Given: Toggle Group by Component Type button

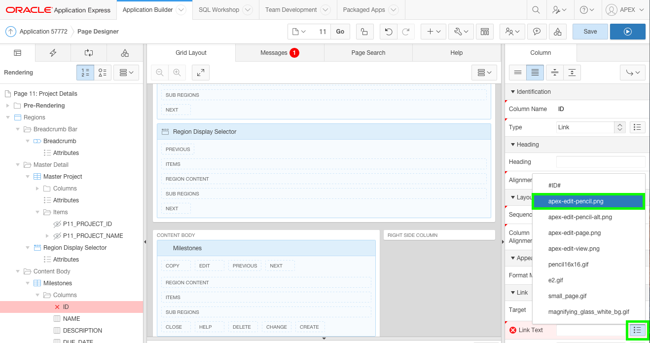Looking at the screenshot, I should 103,73.
